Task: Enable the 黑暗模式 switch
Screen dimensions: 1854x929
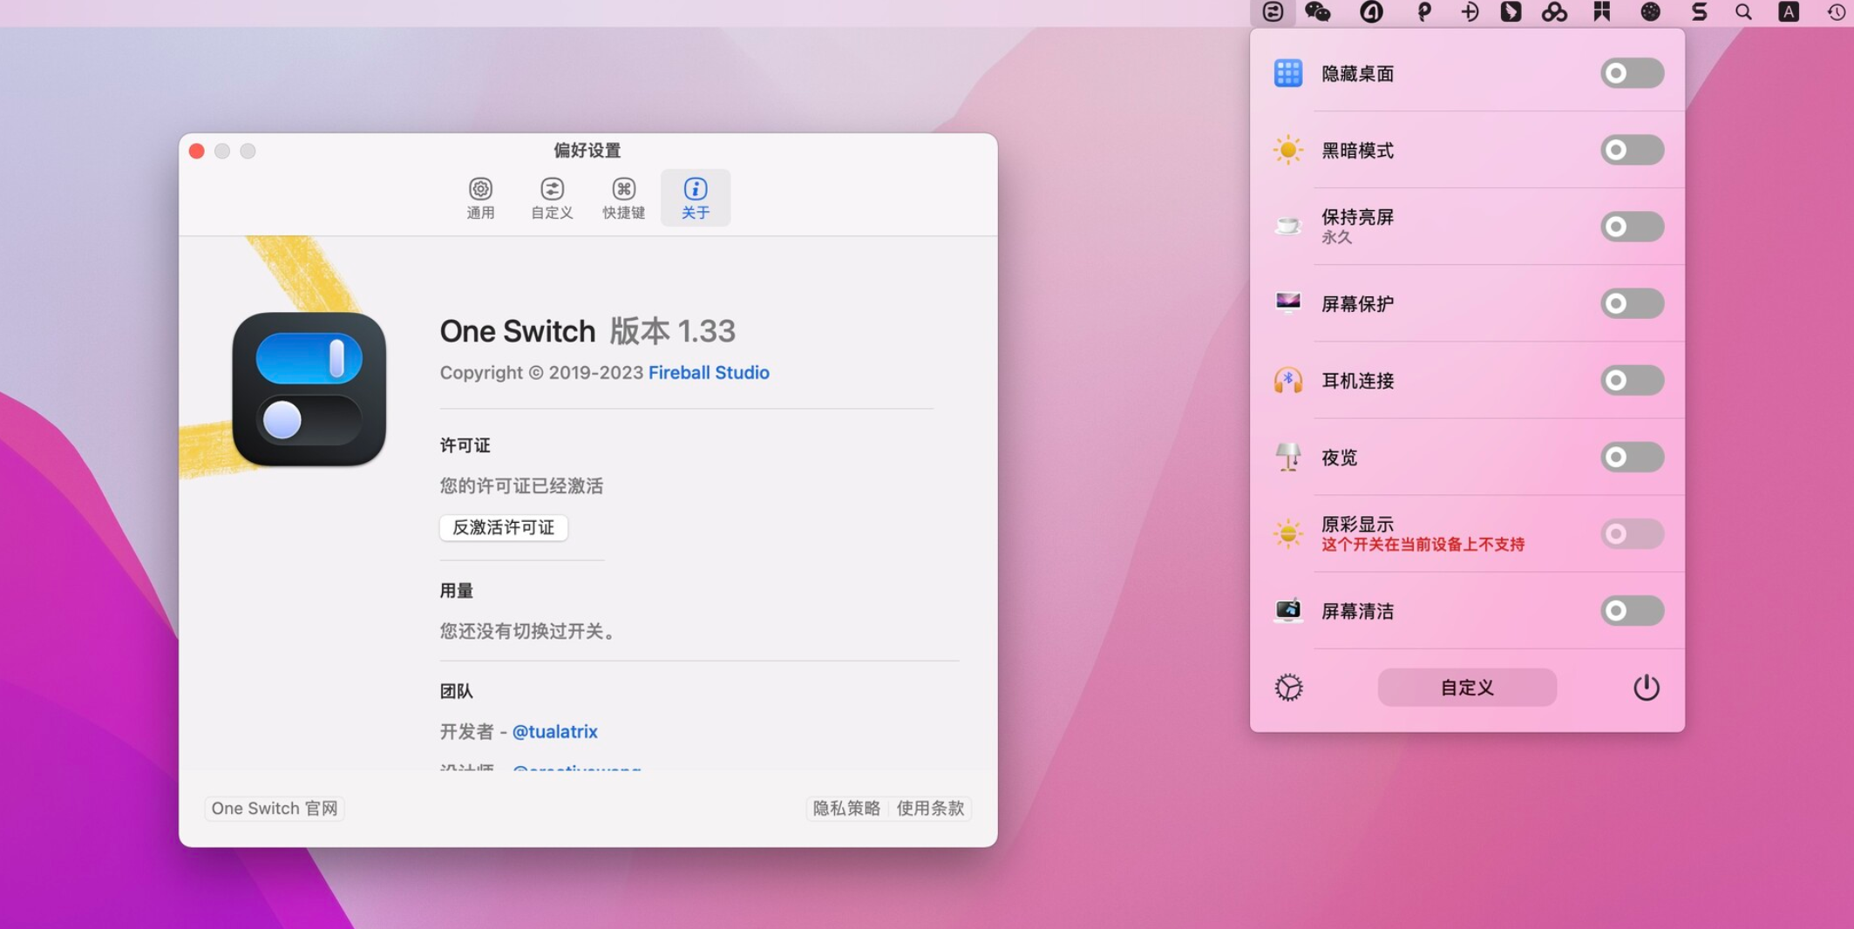Action: coord(1632,150)
